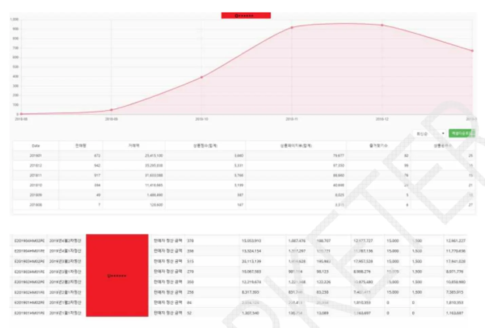Viewport: 485px width, 328px height.
Task: Select the 201809 date cell
Action: pyautogui.click(x=36, y=195)
